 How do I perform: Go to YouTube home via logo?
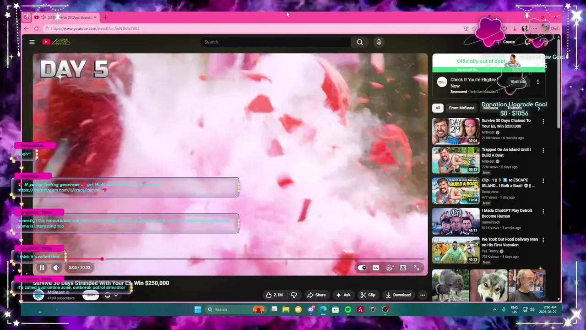tap(56, 42)
